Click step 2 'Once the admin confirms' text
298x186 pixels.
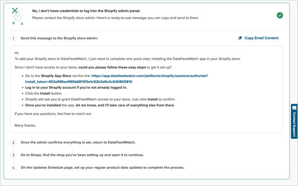(x=78, y=142)
